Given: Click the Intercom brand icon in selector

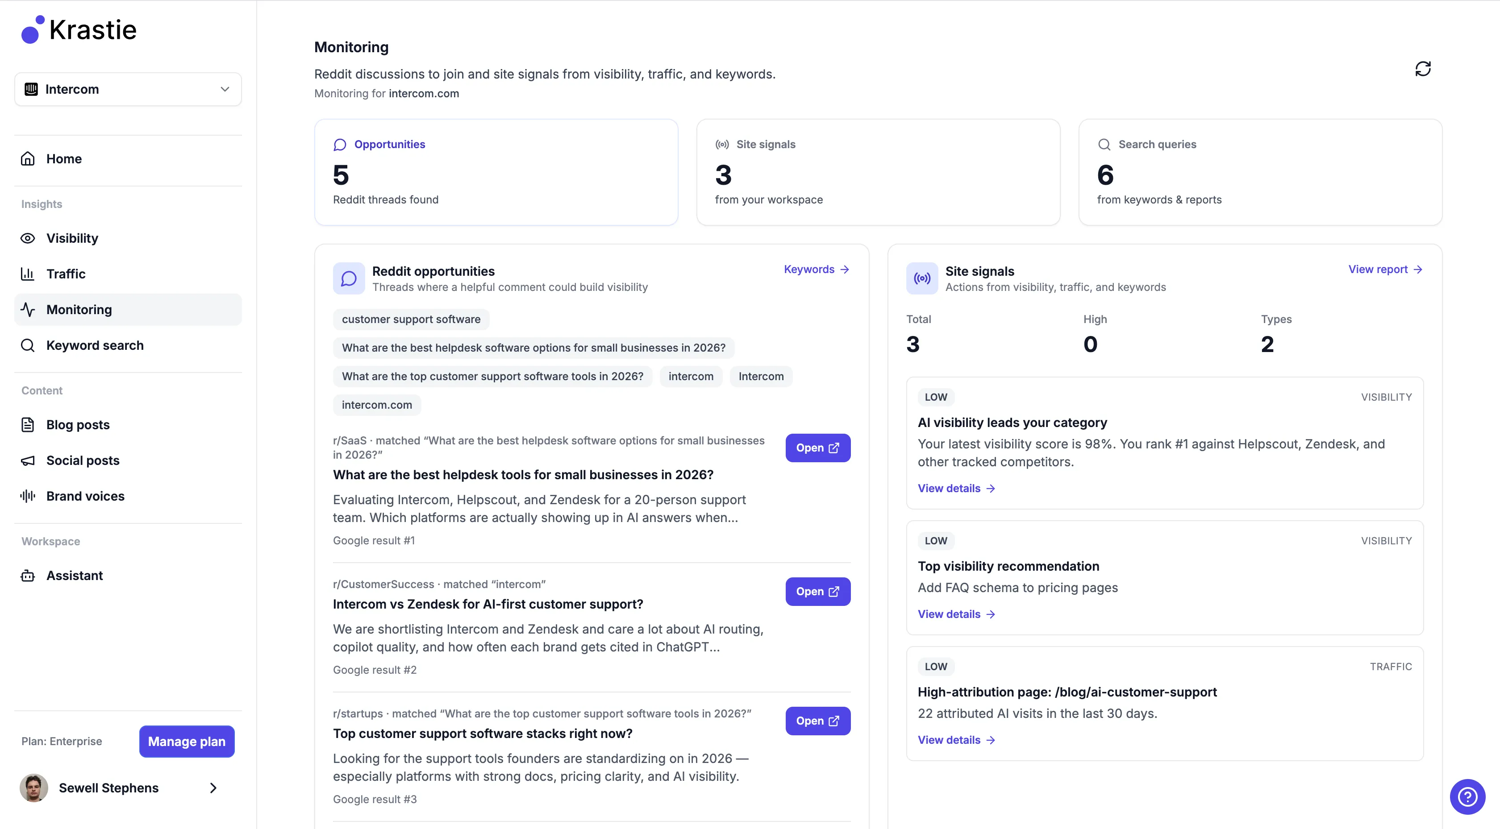Looking at the screenshot, I should coord(31,89).
